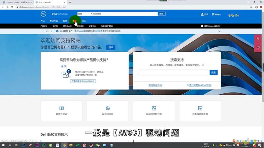Show hidden system tray icons chevron
264x148 pixels.
tap(217, 145)
